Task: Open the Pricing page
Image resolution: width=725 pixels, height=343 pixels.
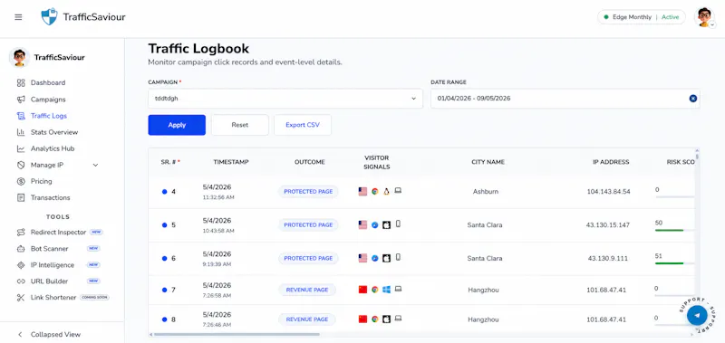Action: 42,181
